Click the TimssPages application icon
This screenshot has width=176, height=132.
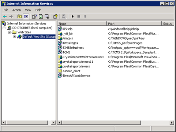coord(60,43)
